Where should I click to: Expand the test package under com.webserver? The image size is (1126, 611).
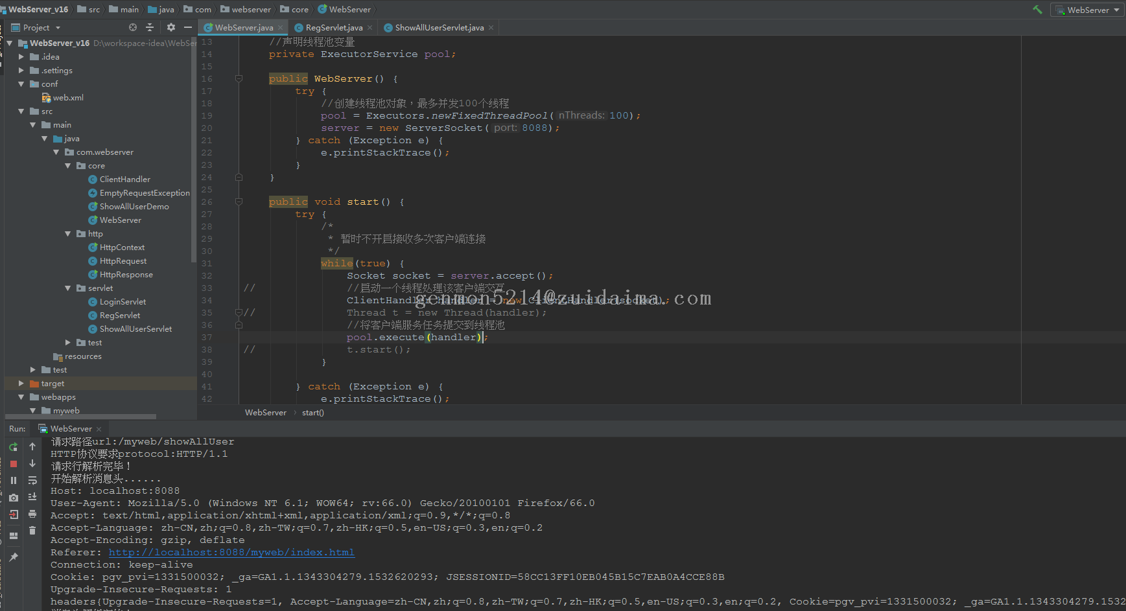tap(68, 343)
